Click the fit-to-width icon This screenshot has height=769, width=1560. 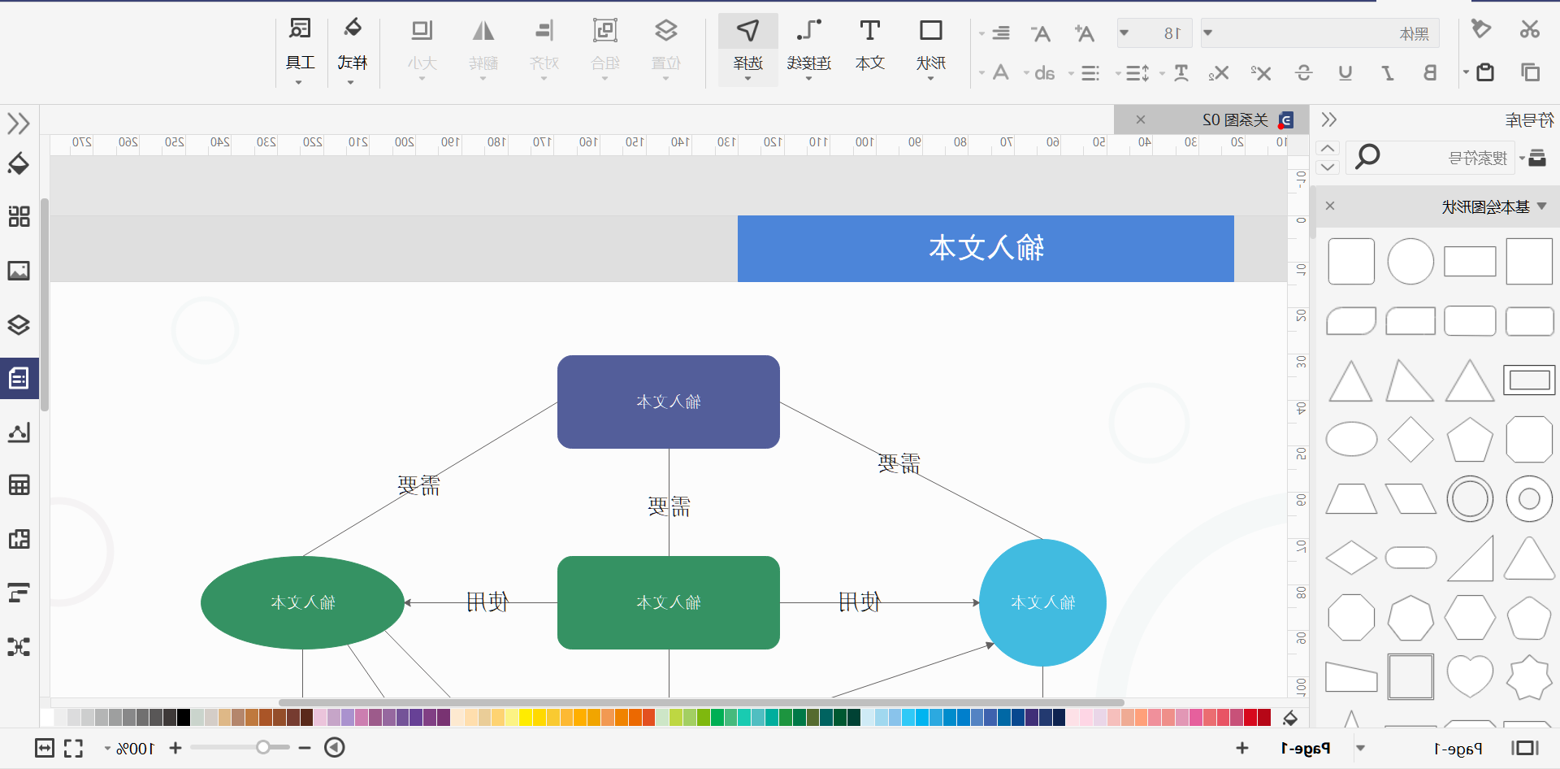(x=45, y=748)
